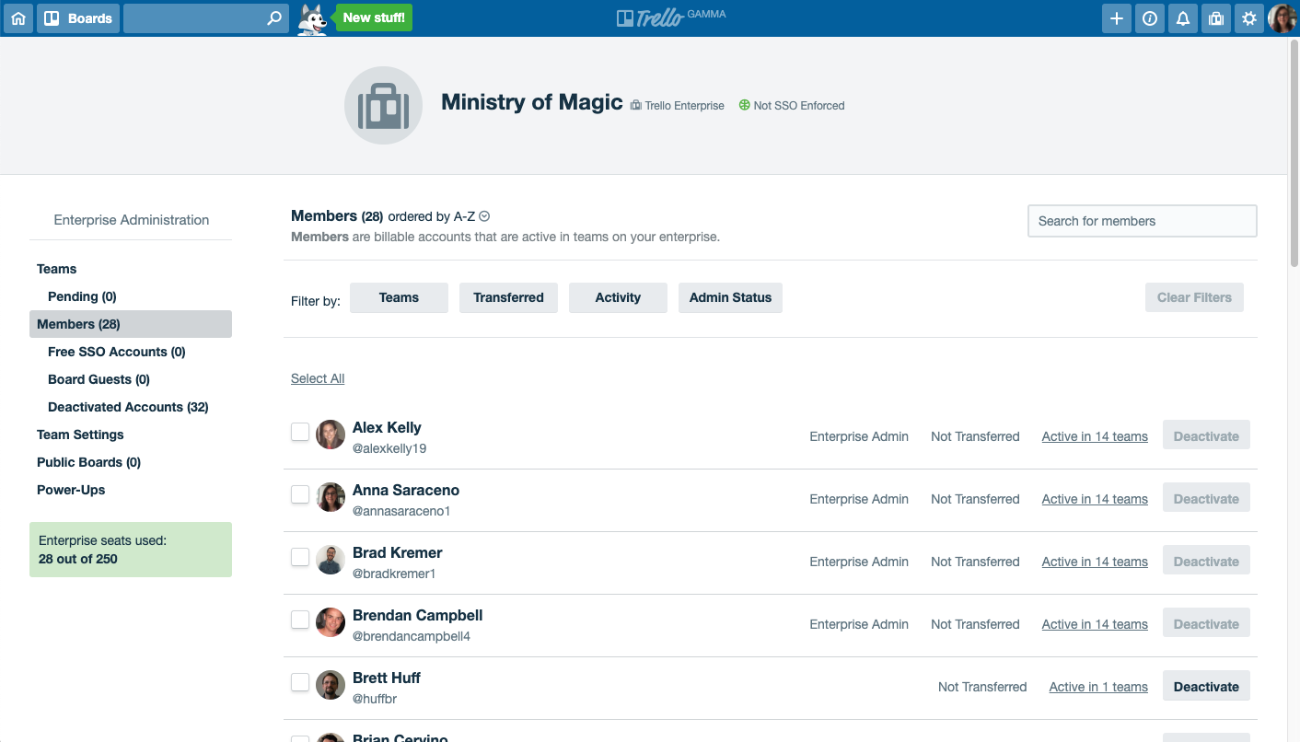Open Brad Kremer's member name
This screenshot has height=742, width=1300.
pyautogui.click(x=398, y=552)
